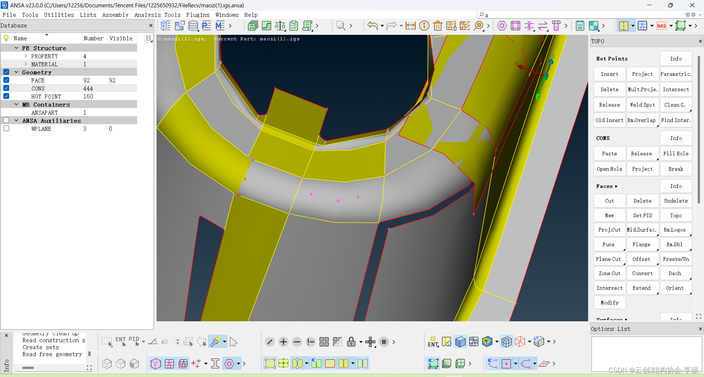Open the database icon in the top toolbar

click(x=193, y=26)
